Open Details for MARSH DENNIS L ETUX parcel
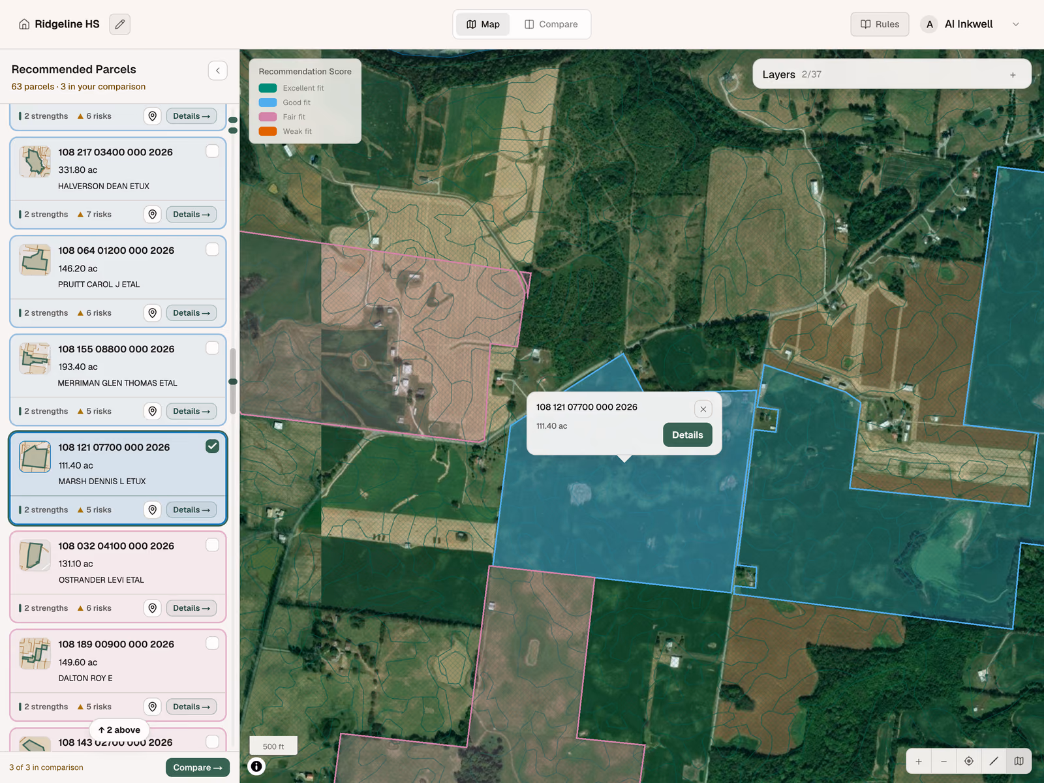Image resolution: width=1044 pixels, height=783 pixels. (x=191, y=510)
